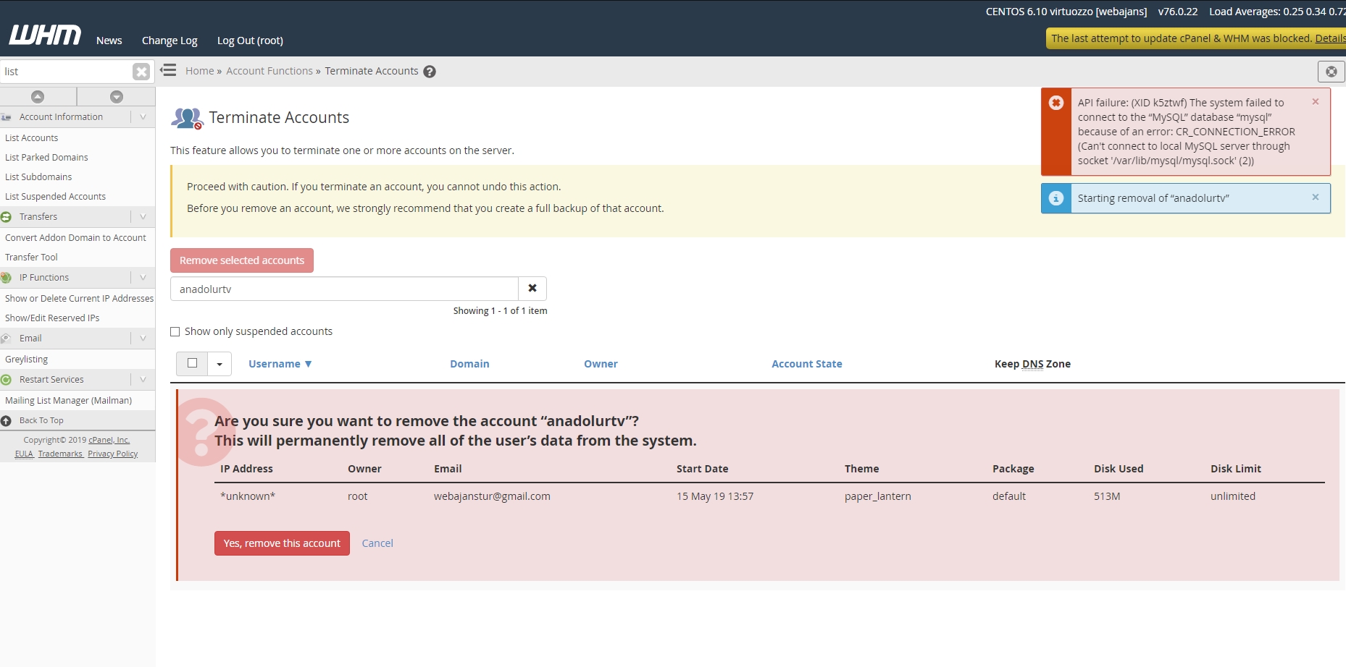Click the Transfers group icon
Screen dimensions: 1346x667
point(7,217)
